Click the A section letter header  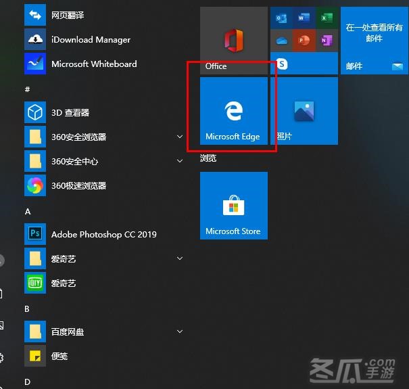pos(28,212)
